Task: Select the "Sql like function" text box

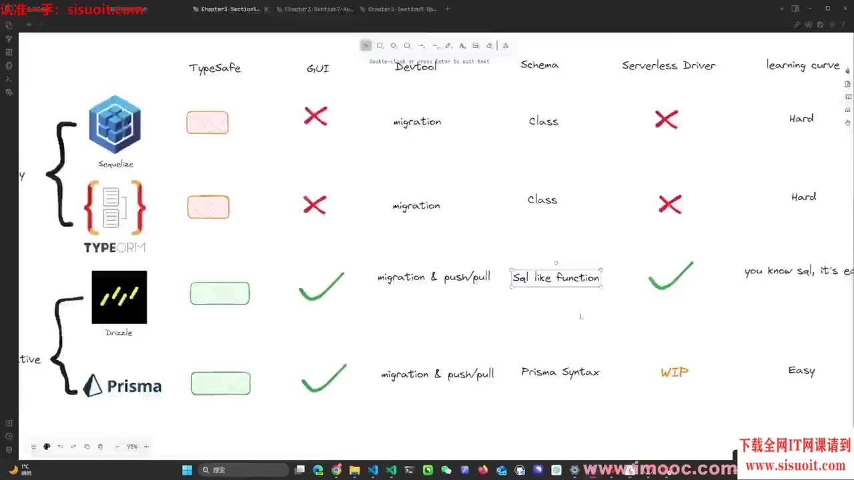Action: (x=556, y=277)
